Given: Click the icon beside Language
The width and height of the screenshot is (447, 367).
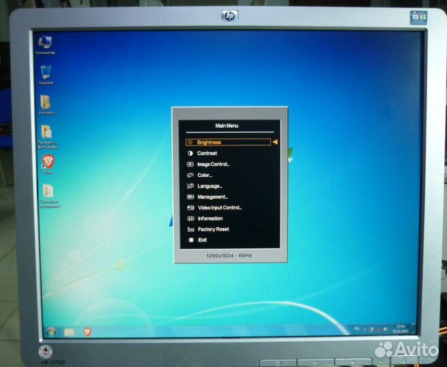Looking at the screenshot, I should coord(190,186).
